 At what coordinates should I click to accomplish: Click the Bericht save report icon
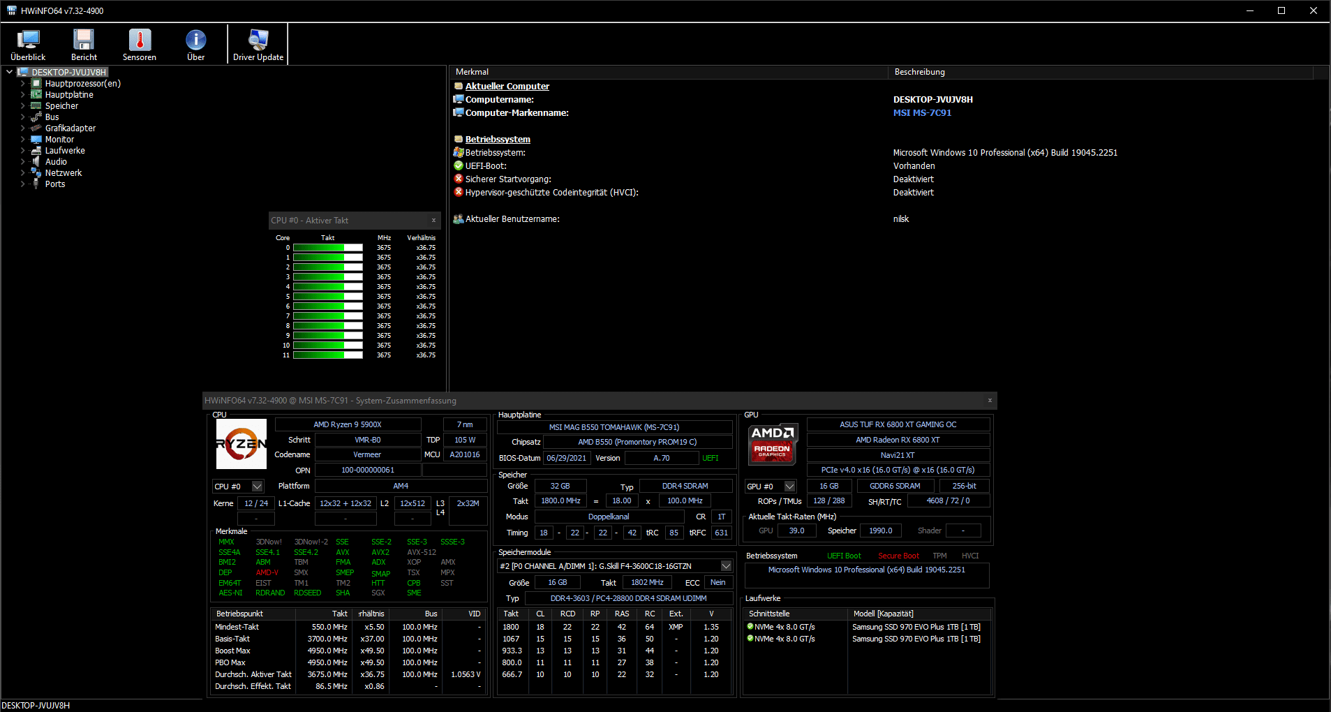point(84,40)
